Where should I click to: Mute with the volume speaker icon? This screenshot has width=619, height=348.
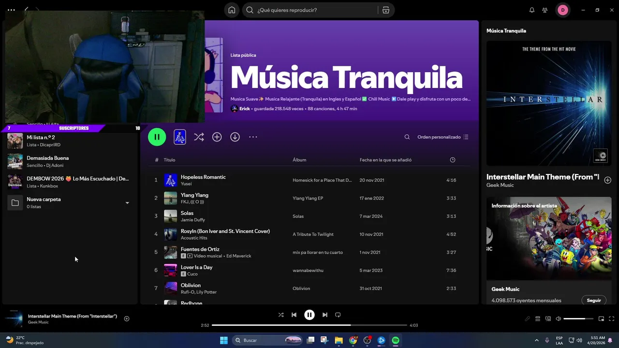tap(559, 319)
